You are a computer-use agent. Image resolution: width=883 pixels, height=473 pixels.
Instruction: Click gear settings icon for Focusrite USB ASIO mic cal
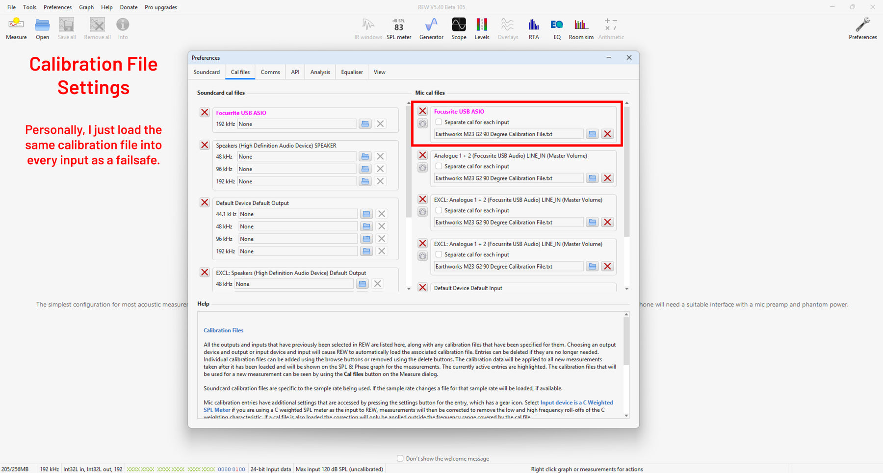point(422,124)
